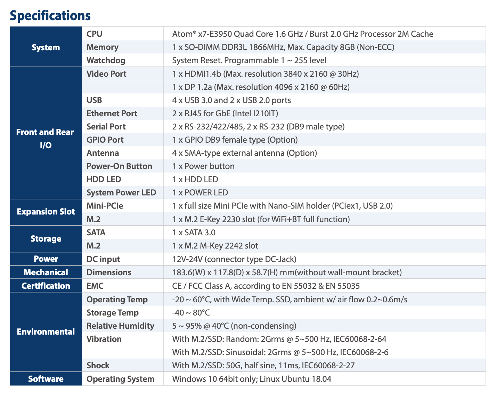Click the 12V-24V DC input value

point(234,259)
